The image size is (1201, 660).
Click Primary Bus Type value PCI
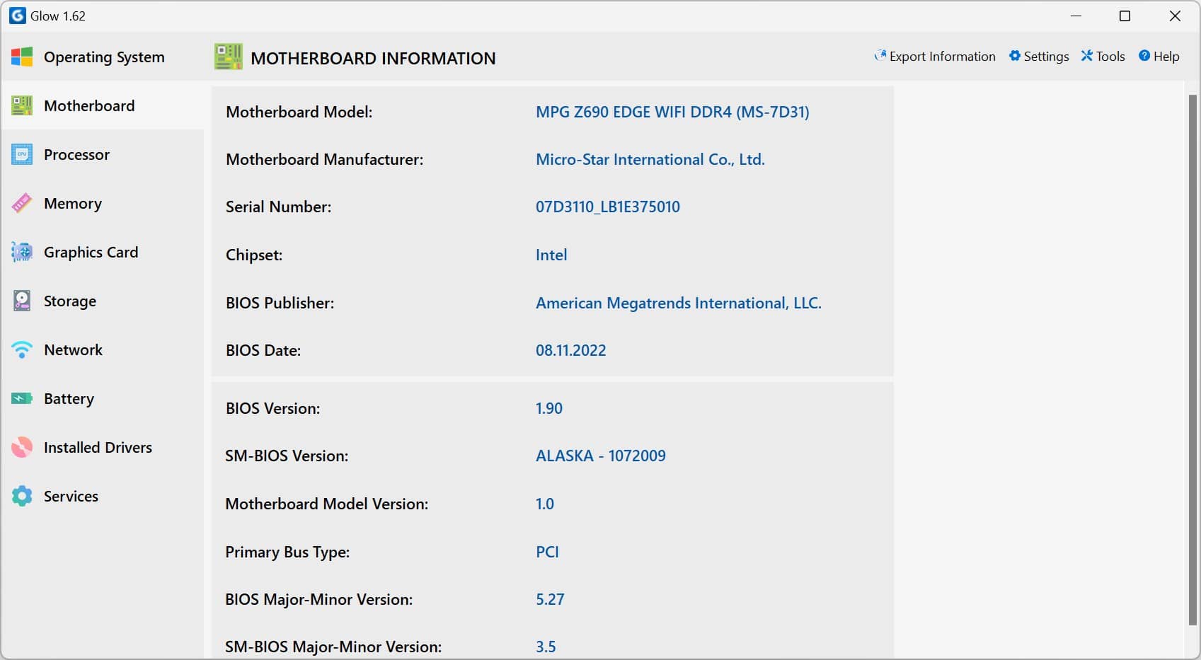(547, 552)
